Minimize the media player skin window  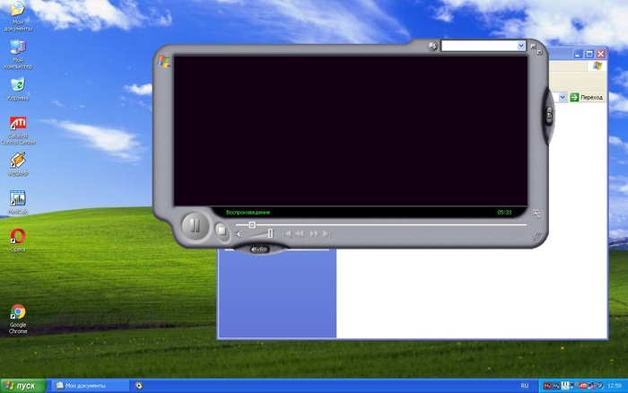coord(533,47)
